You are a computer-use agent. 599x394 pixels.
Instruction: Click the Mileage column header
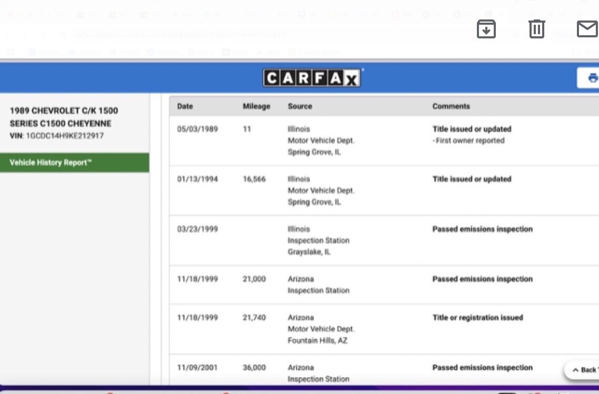coord(256,106)
